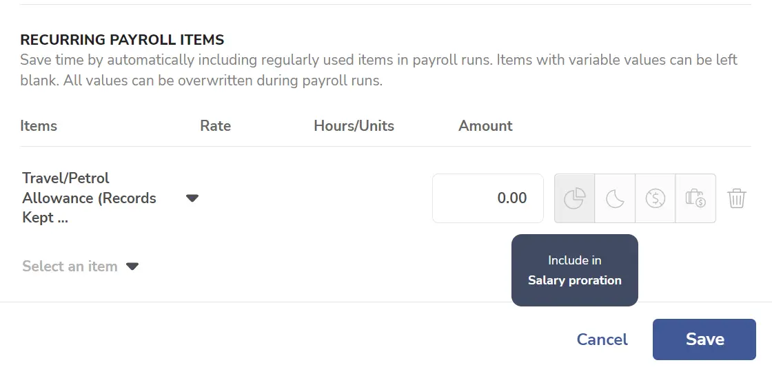Open dropdown arrow beside Travel/Petrol Allowance

point(192,198)
